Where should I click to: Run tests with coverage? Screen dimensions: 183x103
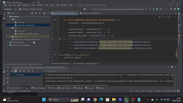tap(157, 9)
